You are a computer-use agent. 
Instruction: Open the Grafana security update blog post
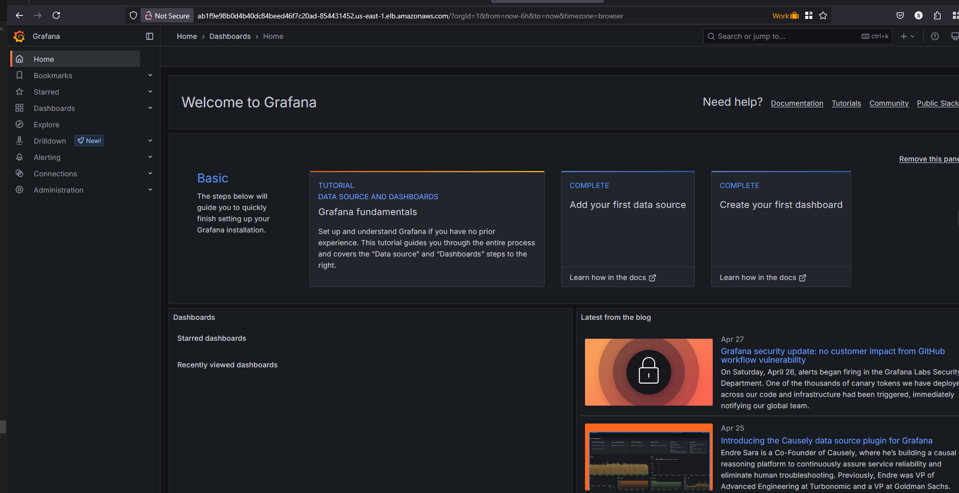pyautogui.click(x=833, y=356)
